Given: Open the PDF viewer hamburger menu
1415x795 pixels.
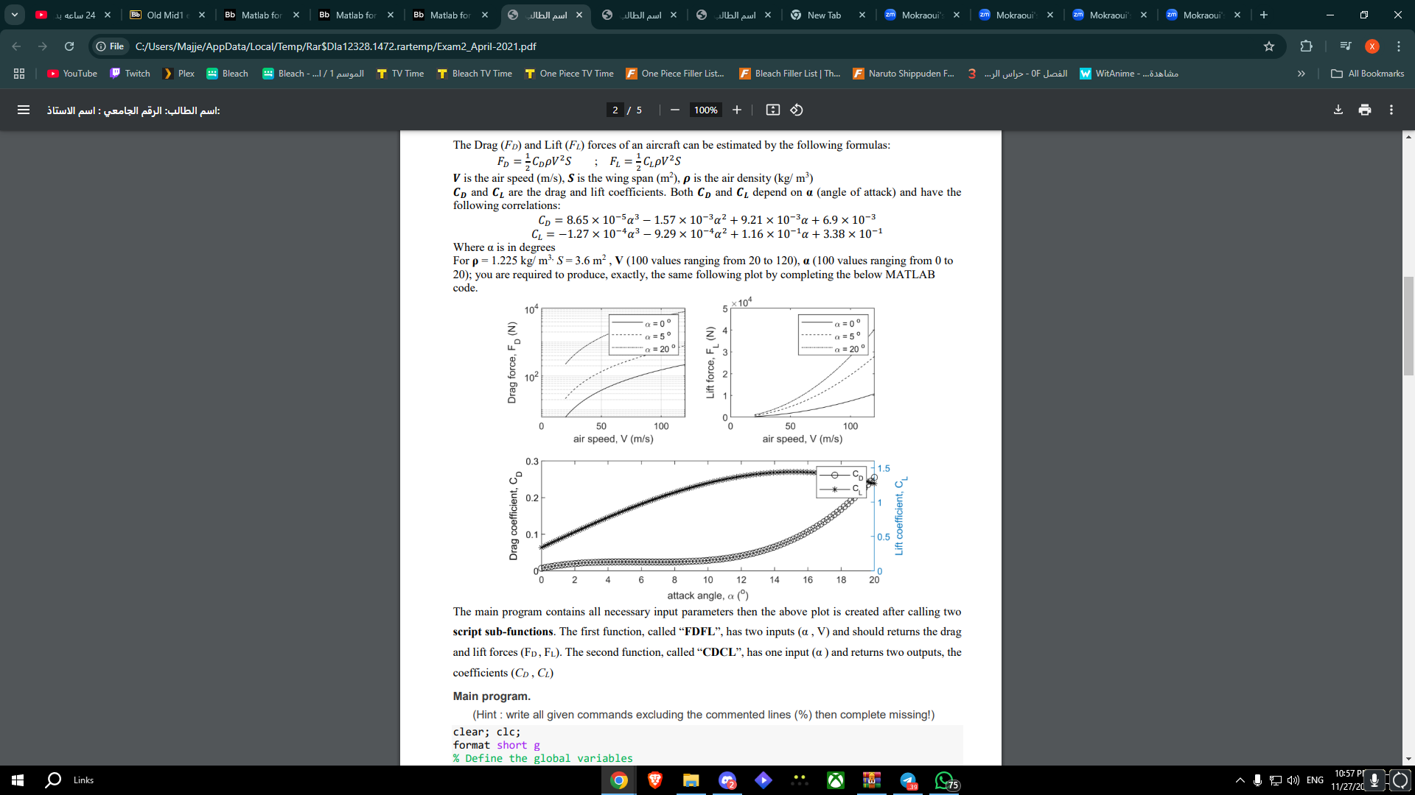Looking at the screenshot, I should click(x=24, y=110).
